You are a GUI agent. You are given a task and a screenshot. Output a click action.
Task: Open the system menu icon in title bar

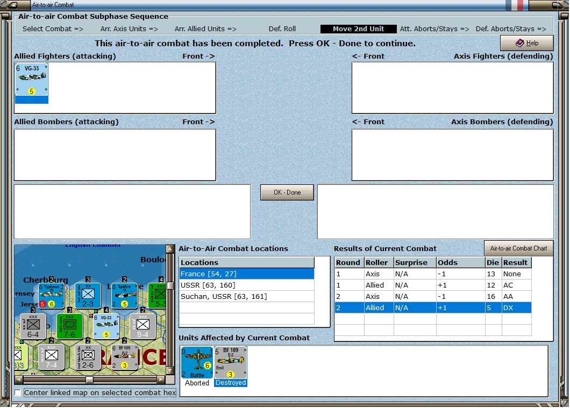point(13,5)
